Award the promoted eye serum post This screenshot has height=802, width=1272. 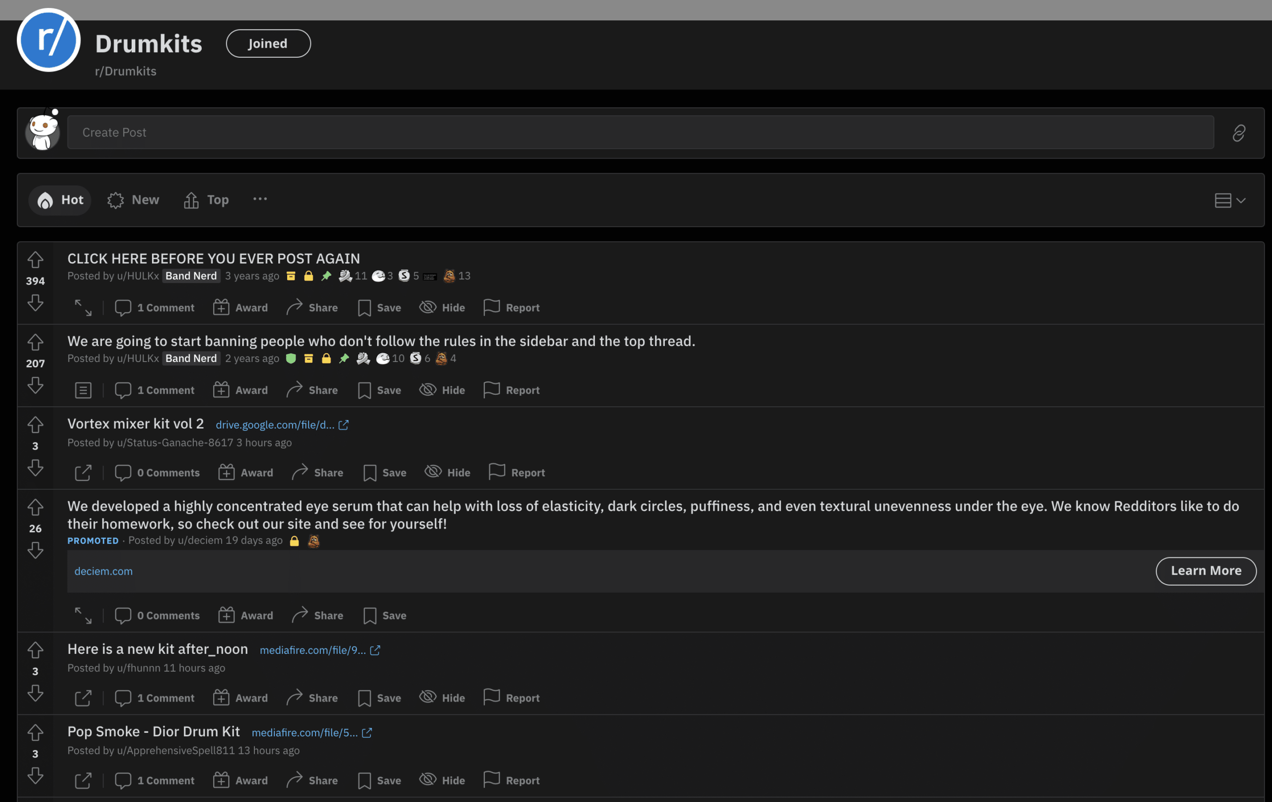point(245,616)
